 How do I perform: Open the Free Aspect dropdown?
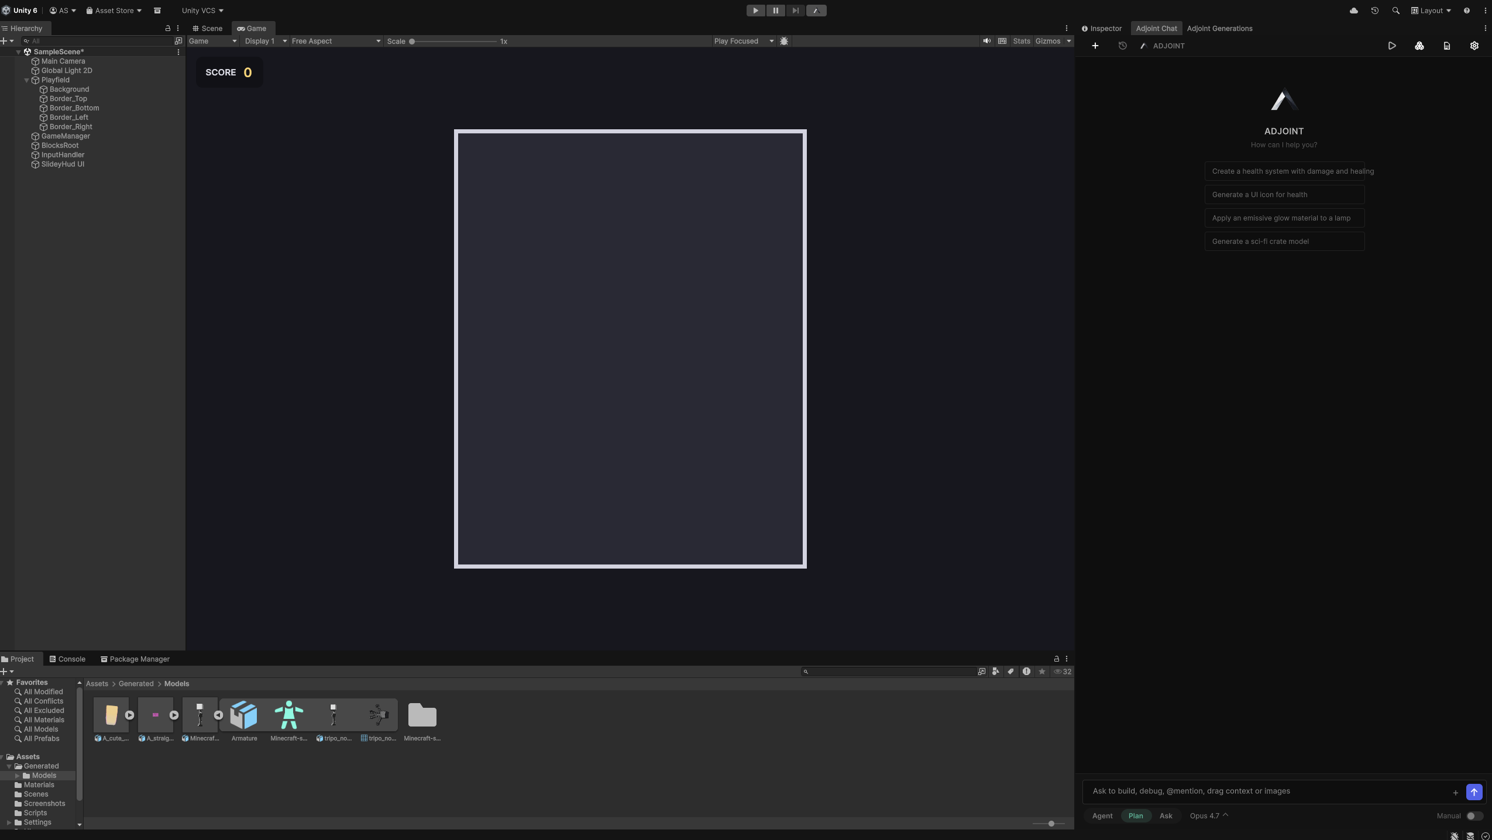(336, 41)
